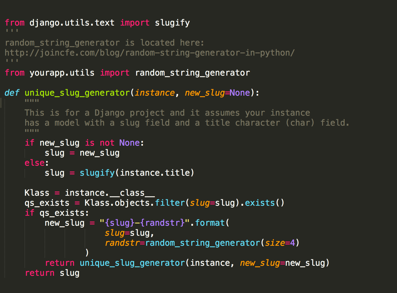Click the slugify(instance.title) call
This screenshot has height=293, width=397.
coord(136,173)
